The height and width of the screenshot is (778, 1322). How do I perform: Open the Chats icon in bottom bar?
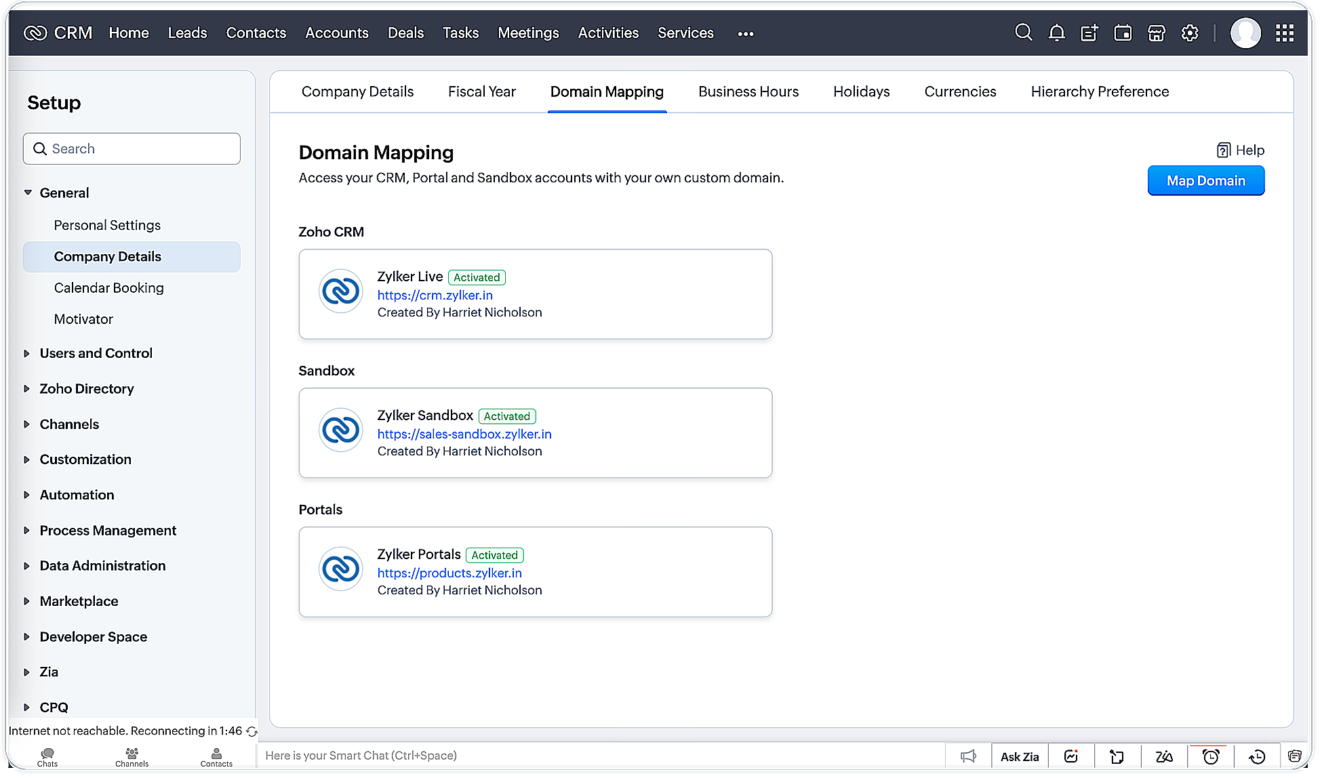[47, 756]
